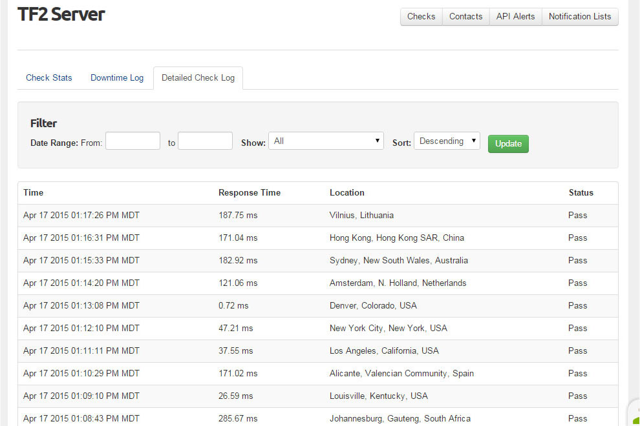This screenshot has height=426, width=640.
Task: Click the Hong Kong SAR, China location
Action: [397, 238]
